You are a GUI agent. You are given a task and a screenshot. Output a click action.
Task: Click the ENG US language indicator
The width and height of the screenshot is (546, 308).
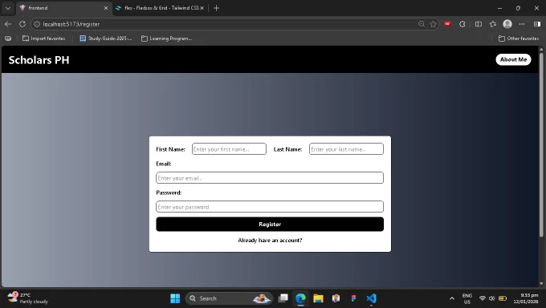point(467,298)
